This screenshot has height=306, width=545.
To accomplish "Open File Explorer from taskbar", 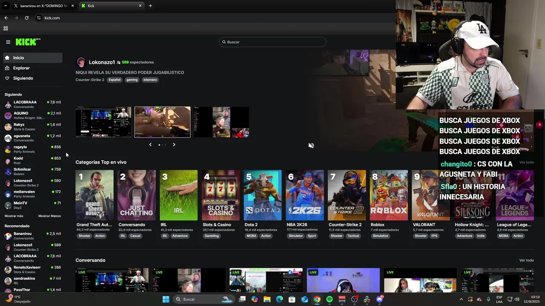I will point(267,299).
